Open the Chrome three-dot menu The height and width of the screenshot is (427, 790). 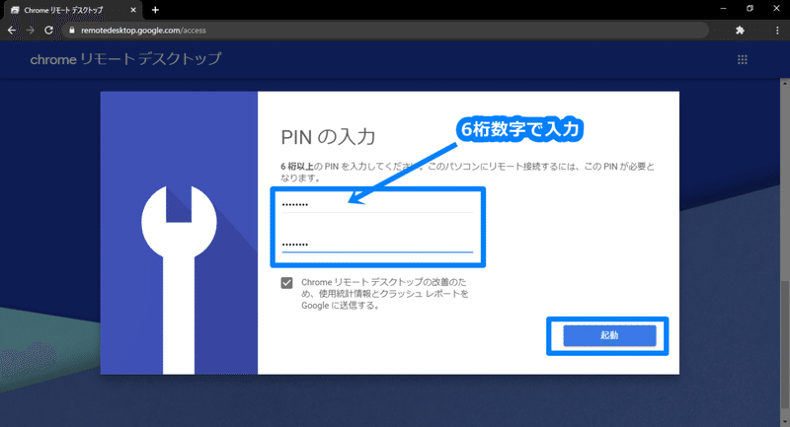[x=777, y=31]
